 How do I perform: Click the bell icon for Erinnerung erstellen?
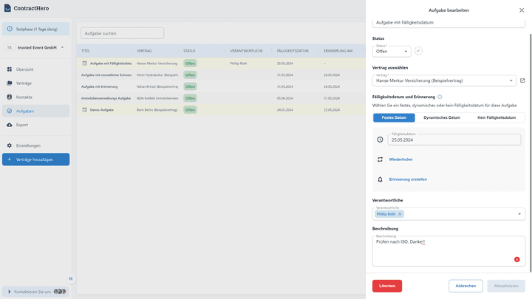pyautogui.click(x=380, y=179)
